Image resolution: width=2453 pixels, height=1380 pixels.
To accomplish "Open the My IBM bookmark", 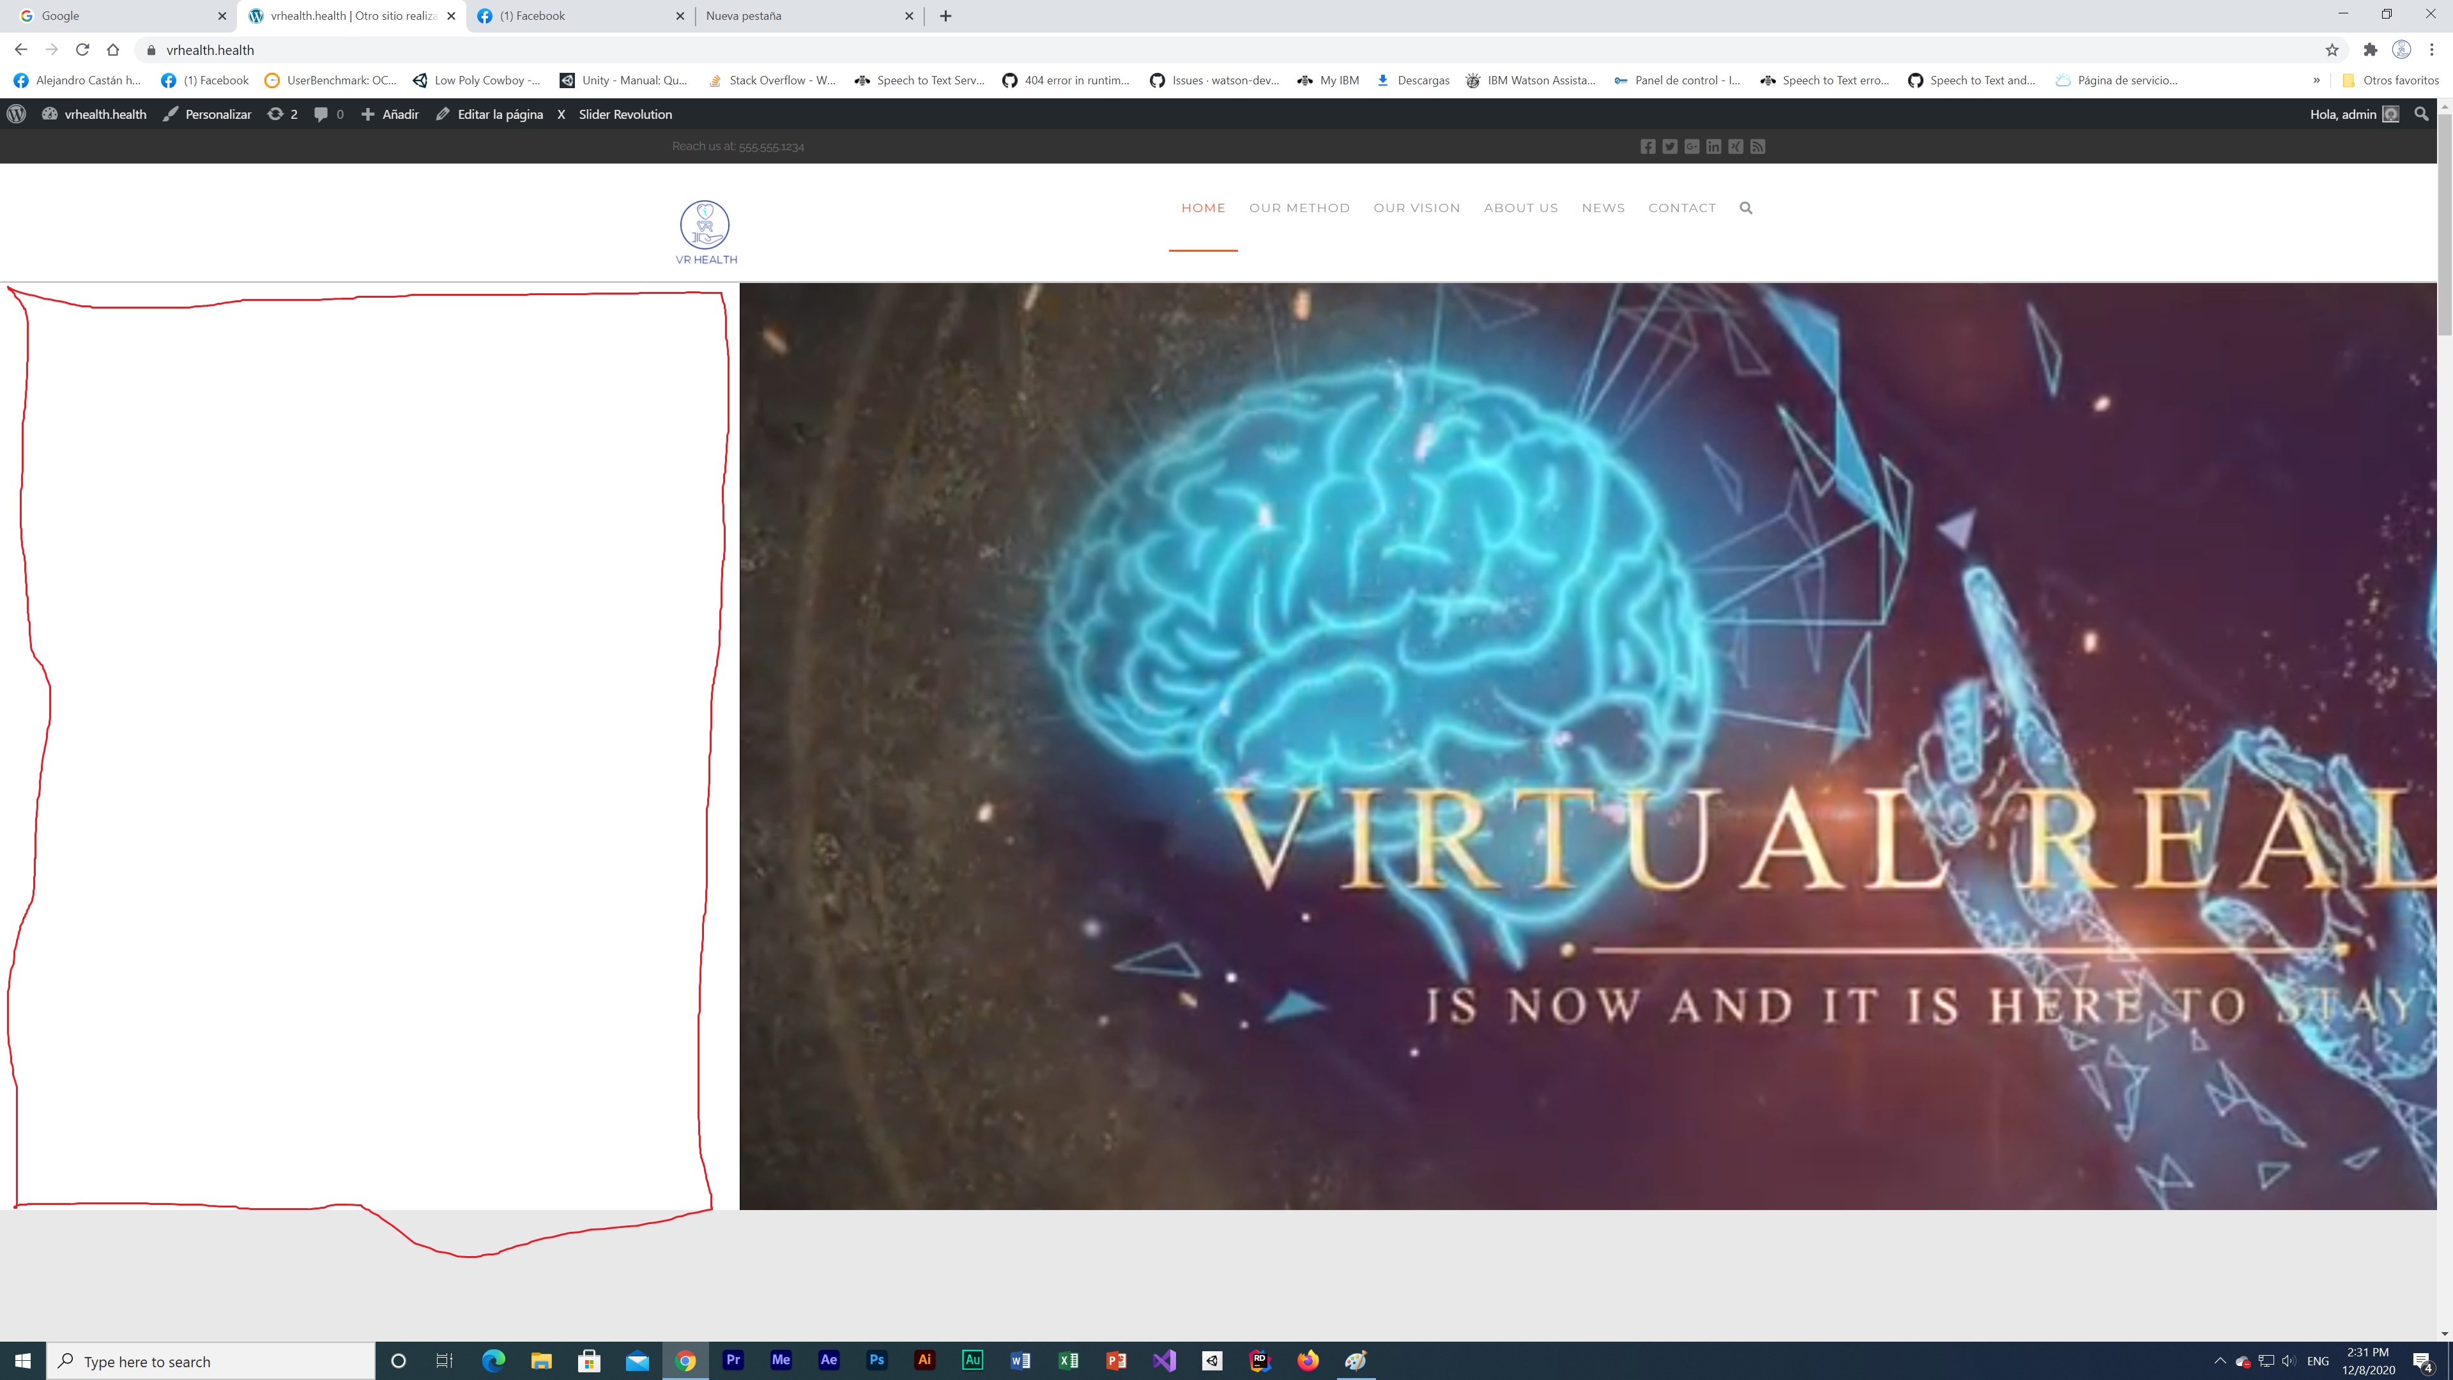I will point(1329,81).
